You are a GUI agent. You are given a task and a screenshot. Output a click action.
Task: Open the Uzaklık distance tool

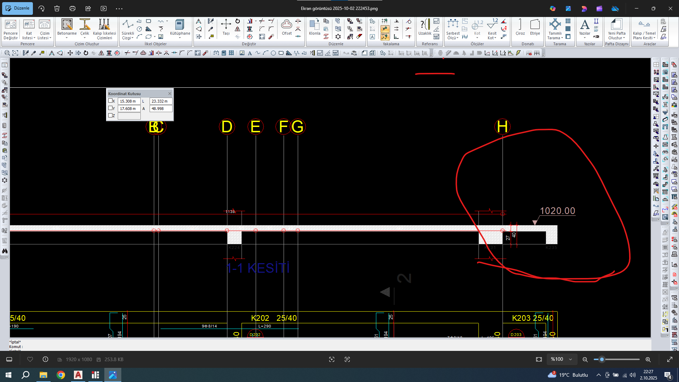425,25
